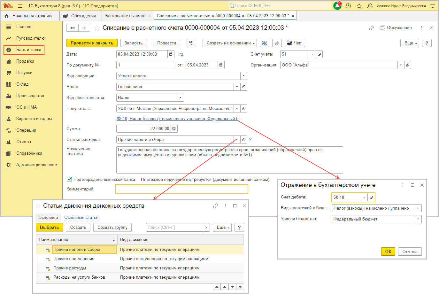The image size is (439, 294).
Task: Select row Прочие расходы
Action: 140,268
